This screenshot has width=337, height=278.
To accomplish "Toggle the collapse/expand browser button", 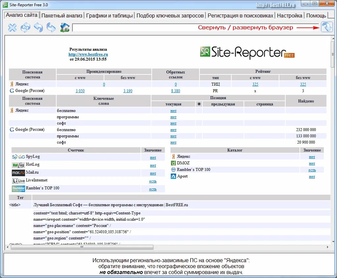I will (x=327, y=27).
